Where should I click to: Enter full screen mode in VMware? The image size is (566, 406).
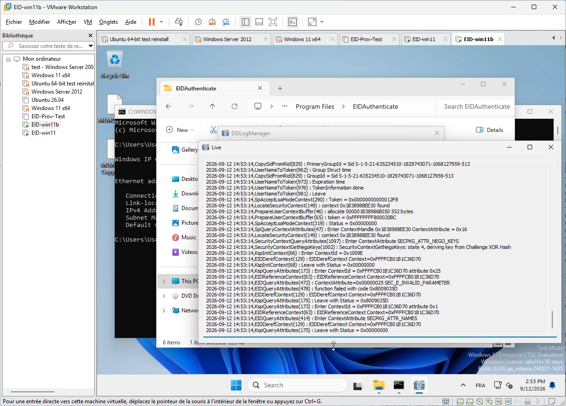273,22
